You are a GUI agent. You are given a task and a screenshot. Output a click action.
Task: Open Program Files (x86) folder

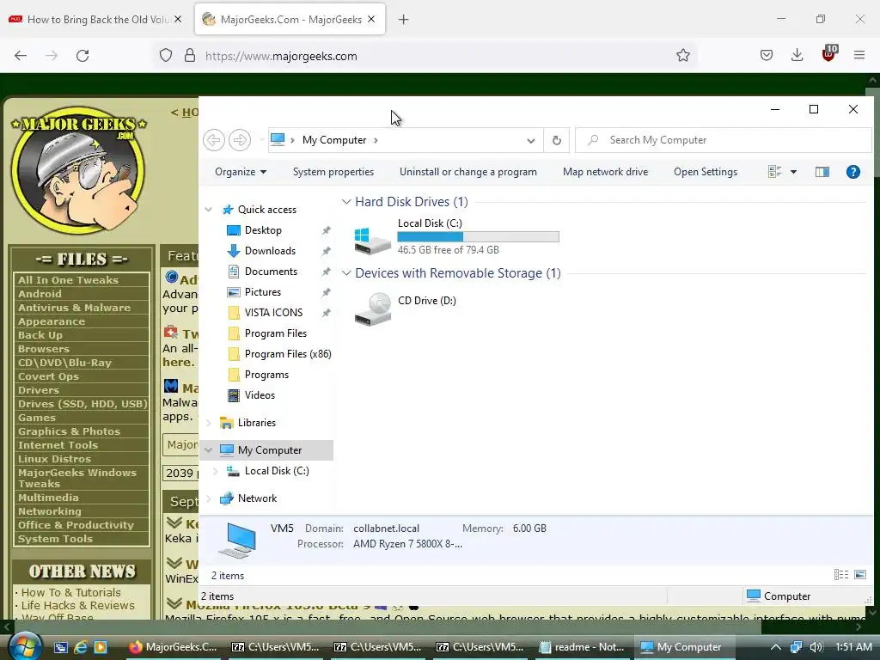[287, 354]
